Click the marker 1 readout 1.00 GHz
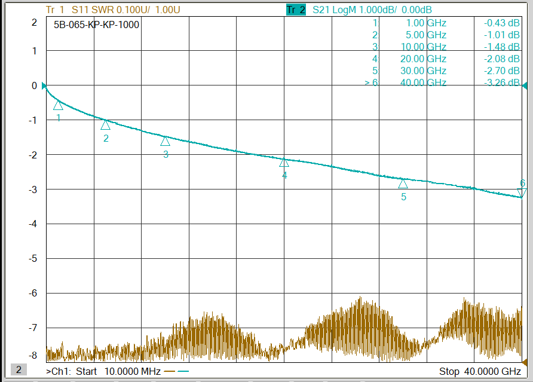The height and width of the screenshot is (382, 533). tap(426, 23)
